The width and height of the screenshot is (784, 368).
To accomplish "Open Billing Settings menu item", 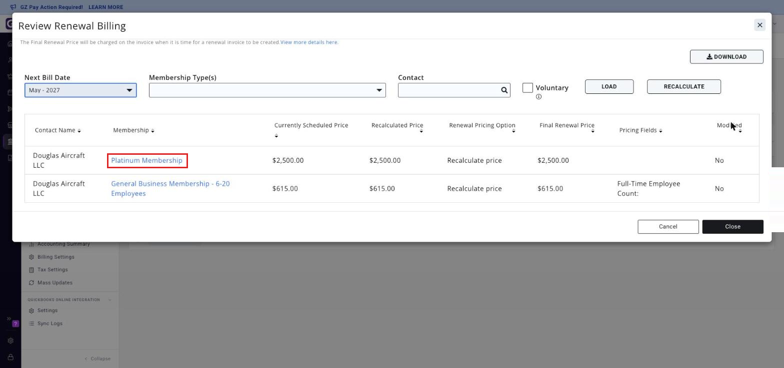I will point(55,257).
